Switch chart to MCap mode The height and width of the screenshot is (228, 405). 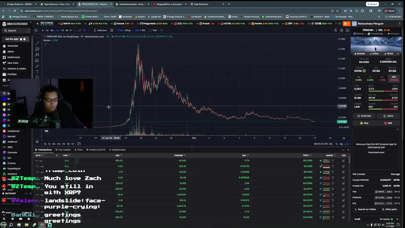(x=128, y=30)
